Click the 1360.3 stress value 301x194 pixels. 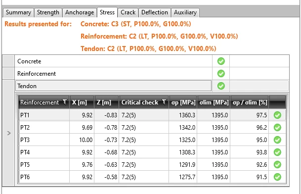(183, 115)
